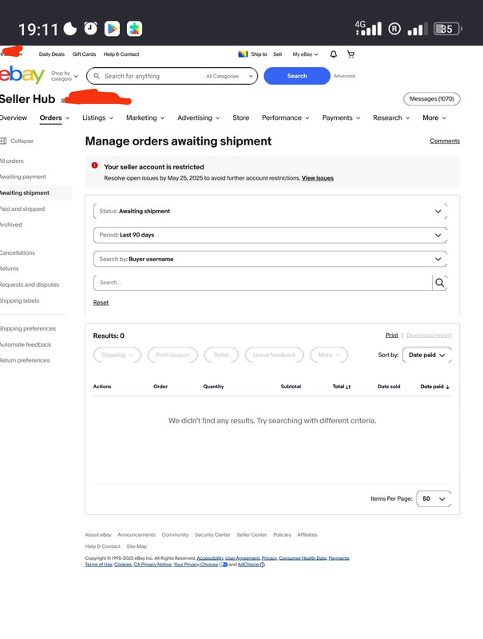This screenshot has height=639, width=483.
Task: Select All orders in sidebar
Action: pyautogui.click(x=12, y=161)
